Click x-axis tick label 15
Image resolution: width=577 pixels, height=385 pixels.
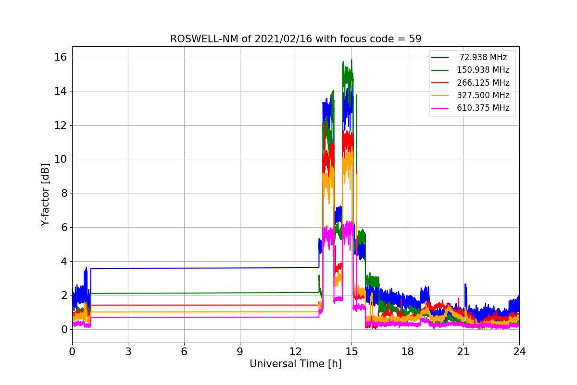pos(351,351)
